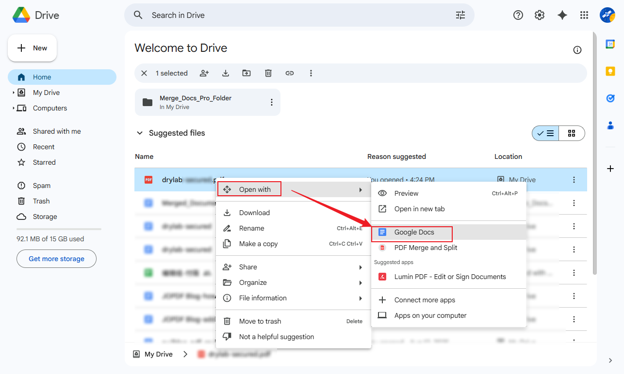Choose Open in new tab
The height and width of the screenshot is (374, 624).
coord(449,209)
